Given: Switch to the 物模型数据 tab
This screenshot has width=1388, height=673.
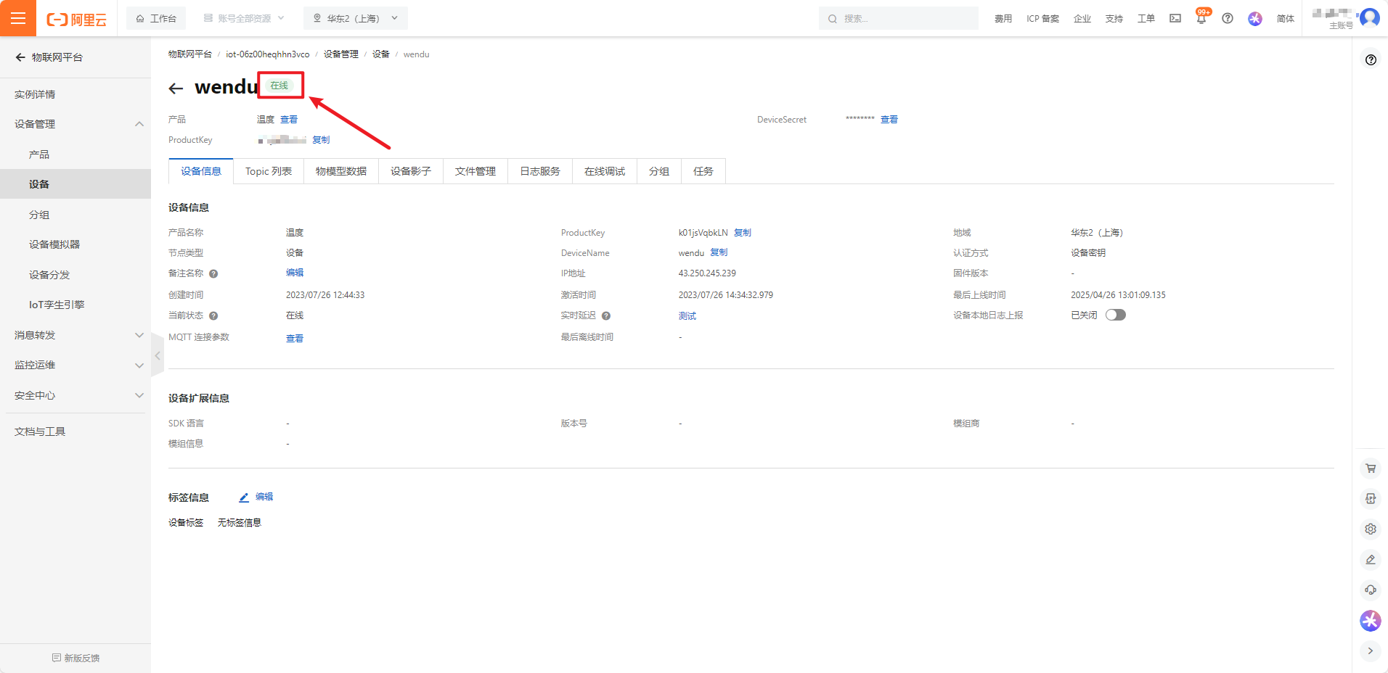Looking at the screenshot, I should 341,171.
